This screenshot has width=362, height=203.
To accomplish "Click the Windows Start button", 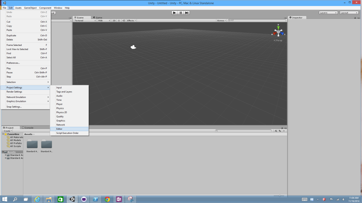I will (4, 199).
